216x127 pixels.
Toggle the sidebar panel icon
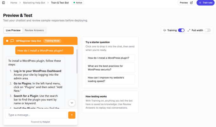(x=3, y=3)
